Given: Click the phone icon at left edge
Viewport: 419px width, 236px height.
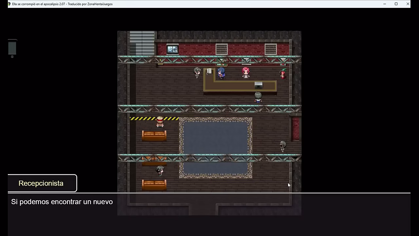Looking at the screenshot, I should click(12, 48).
